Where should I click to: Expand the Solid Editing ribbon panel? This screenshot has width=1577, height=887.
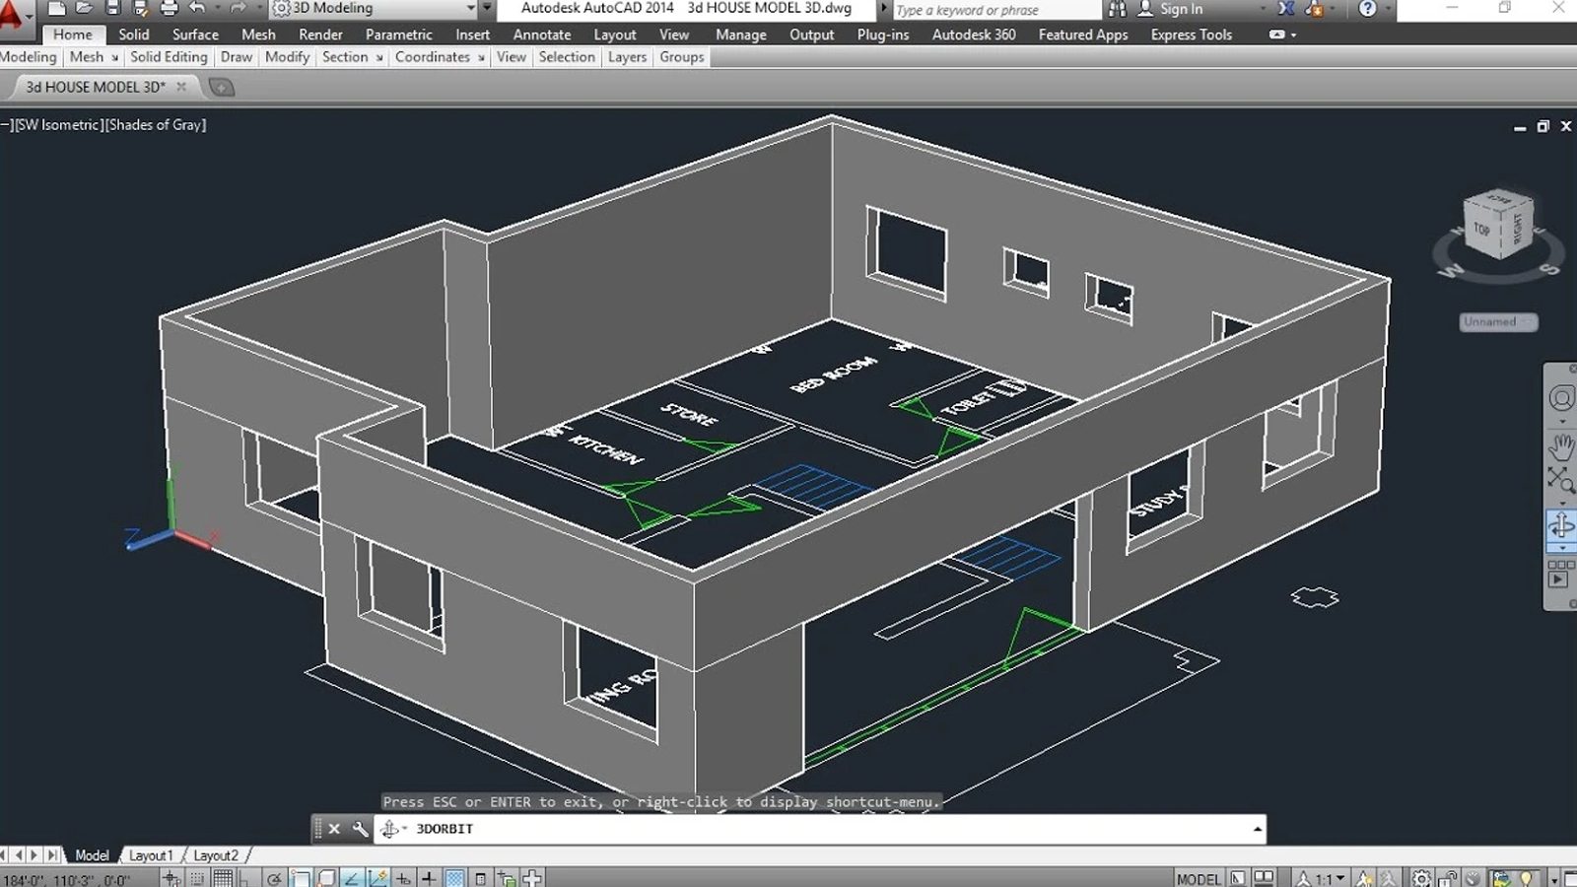(x=169, y=57)
